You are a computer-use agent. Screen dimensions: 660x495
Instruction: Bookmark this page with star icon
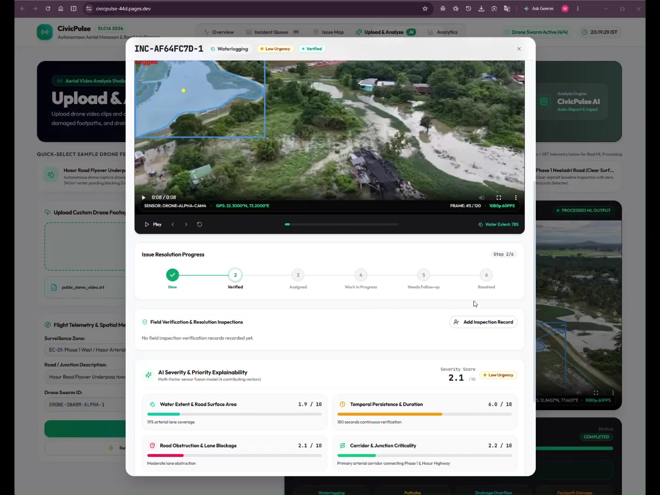(425, 8)
